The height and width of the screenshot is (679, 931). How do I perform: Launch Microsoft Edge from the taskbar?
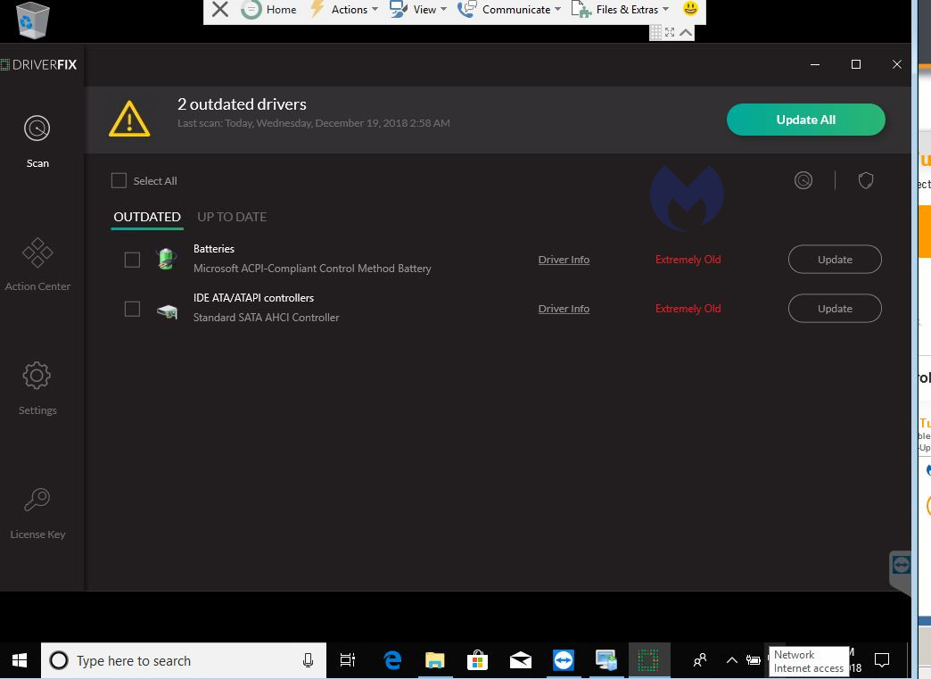click(391, 660)
